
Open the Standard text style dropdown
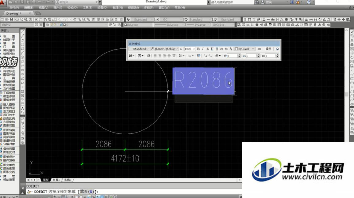139,49
